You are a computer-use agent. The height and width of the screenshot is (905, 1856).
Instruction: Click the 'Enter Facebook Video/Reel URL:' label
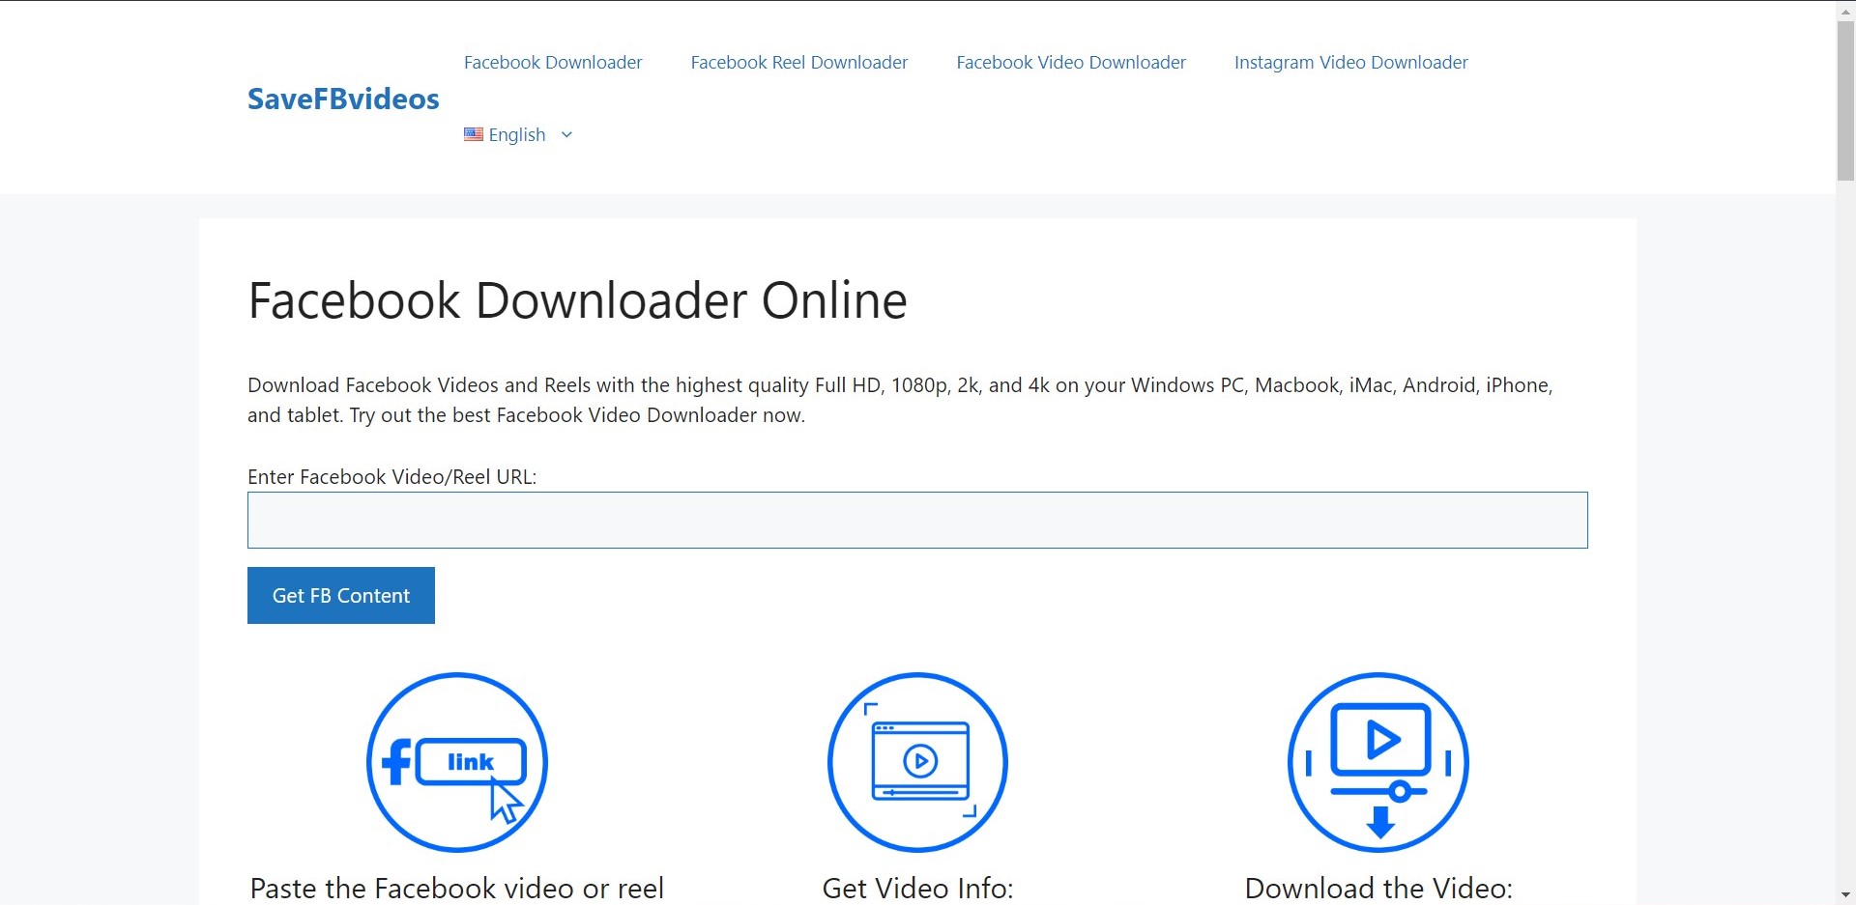click(x=391, y=476)
